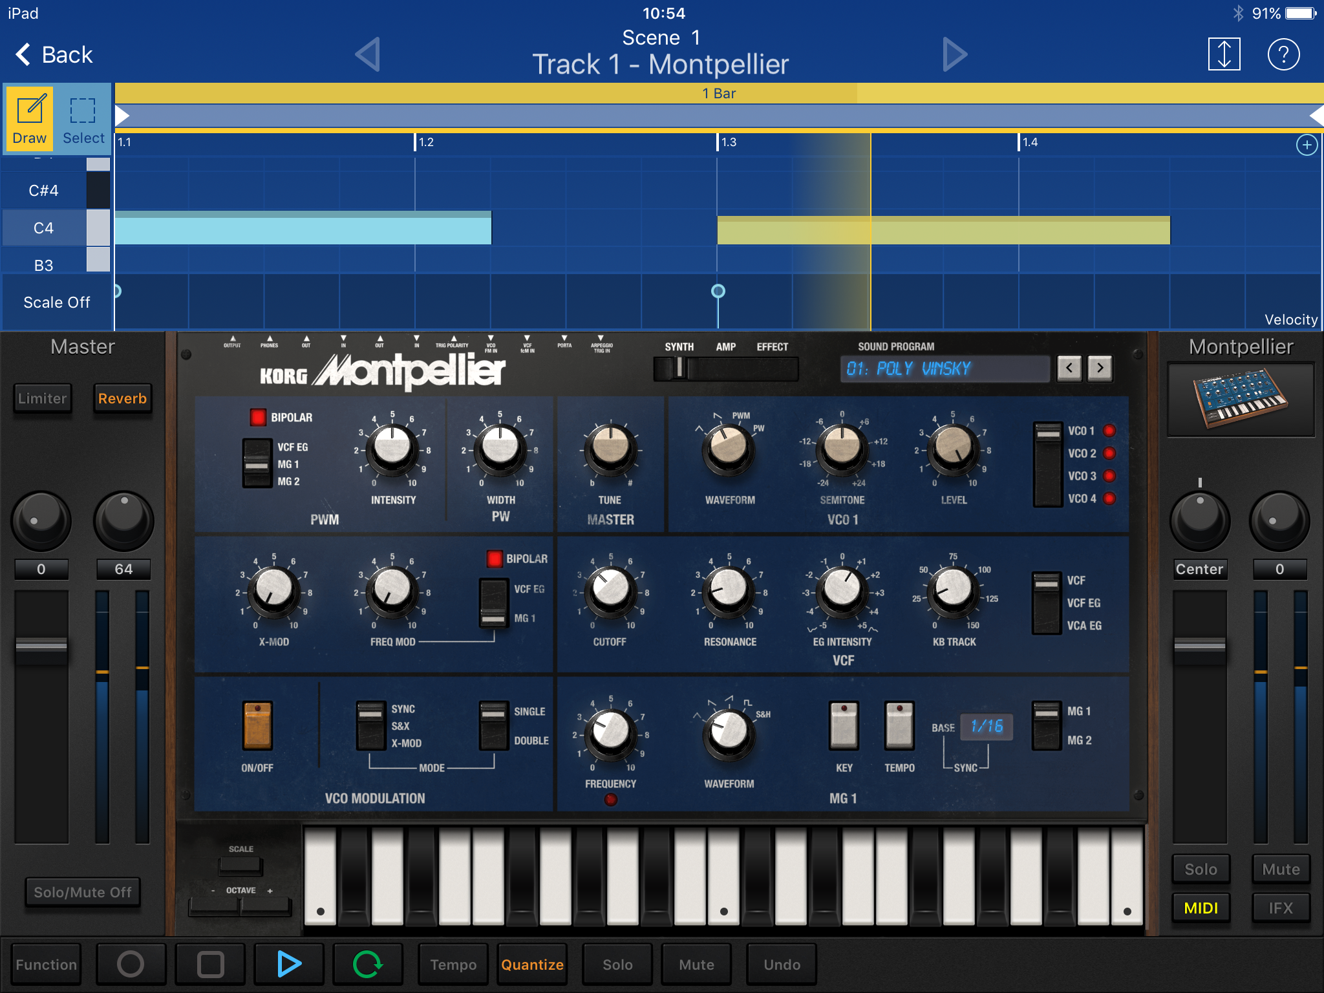Open the Function menu
Screen dimensions: 1324x993
(46, 964)
